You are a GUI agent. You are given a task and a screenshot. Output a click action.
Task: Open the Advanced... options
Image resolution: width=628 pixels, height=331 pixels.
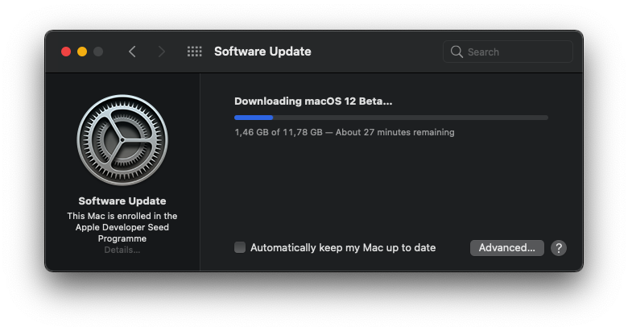coord(506,248)
